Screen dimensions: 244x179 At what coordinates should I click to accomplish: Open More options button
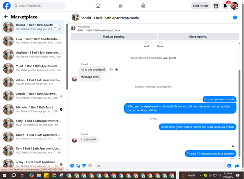pyautogui.click(x=198, y=37)
